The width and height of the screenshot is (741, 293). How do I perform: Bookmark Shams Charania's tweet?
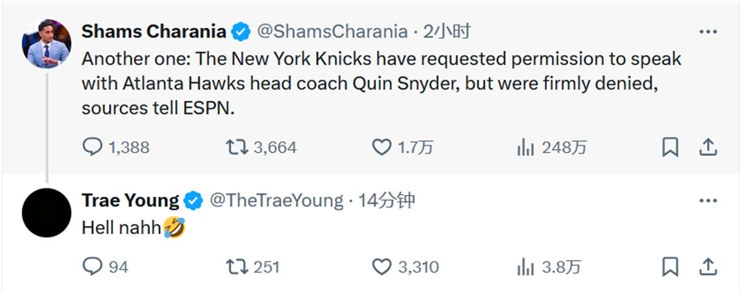pyautogui.click(x=670, y=147)
